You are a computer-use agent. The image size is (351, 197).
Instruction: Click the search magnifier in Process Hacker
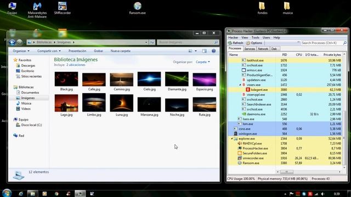tap(345, 43)
